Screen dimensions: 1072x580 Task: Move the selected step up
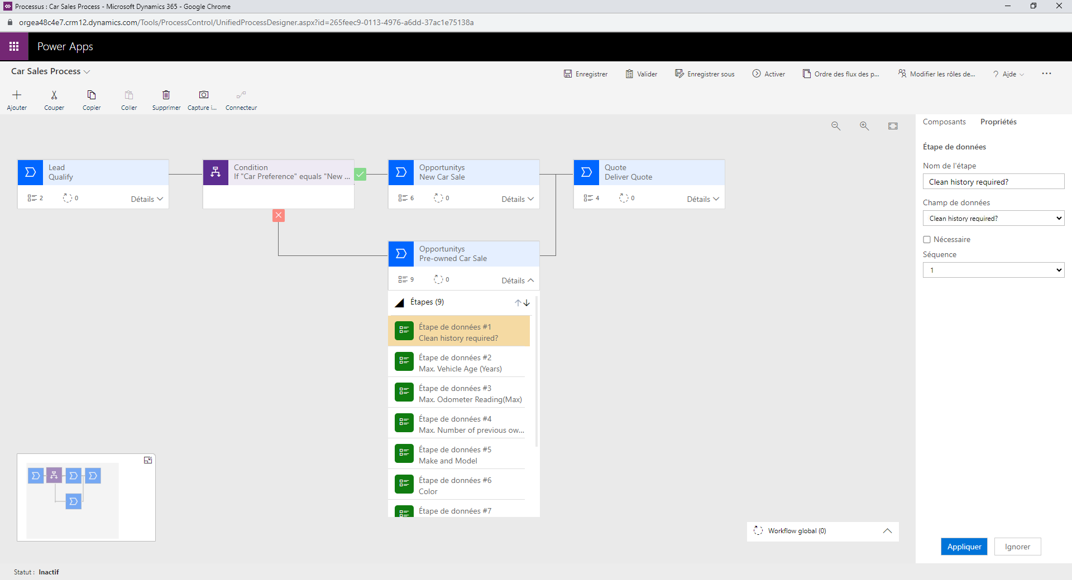click(518, 303)
